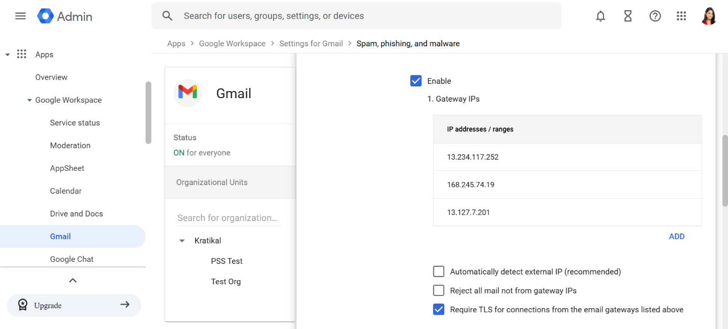Collapse sidebar using the up chevron
728x329 pixels.
73,280
